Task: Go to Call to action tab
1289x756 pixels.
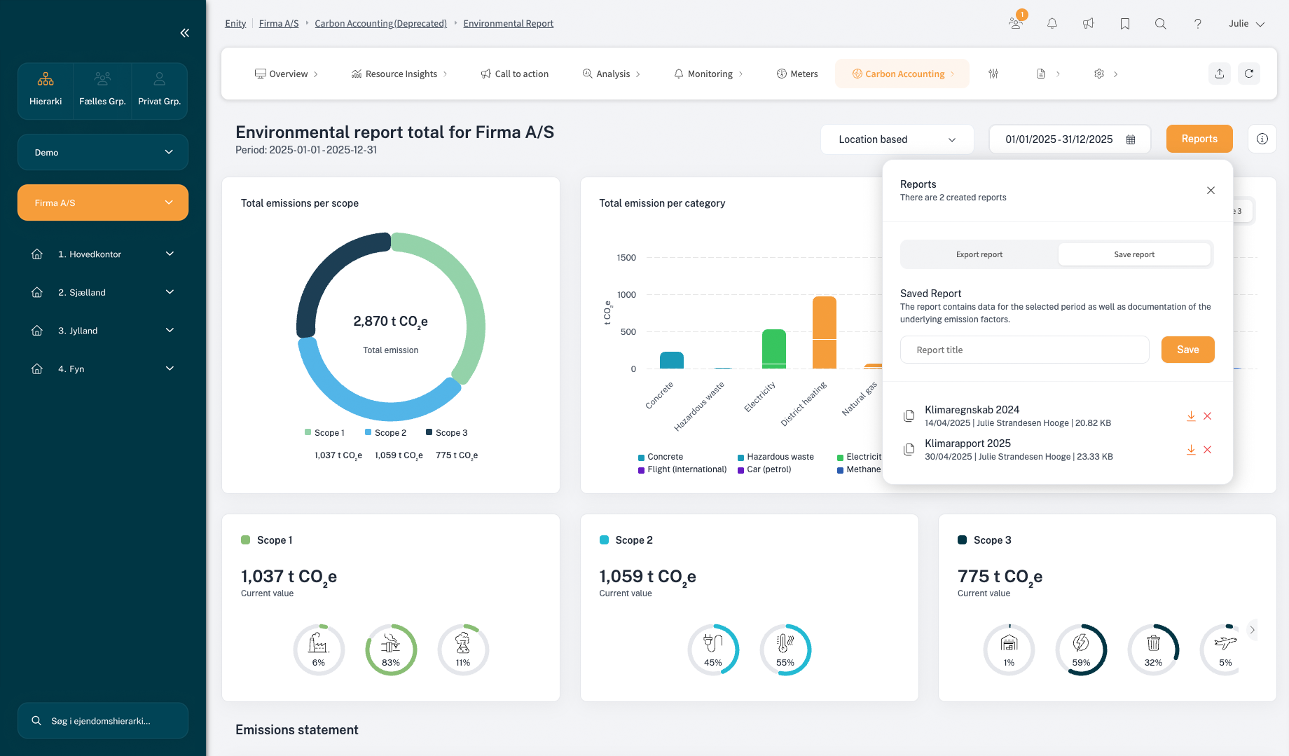Action: pos(515,74)
